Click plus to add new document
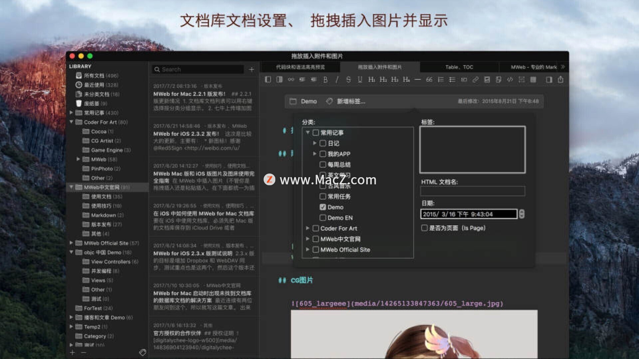The image size is (639, 359). 252,69
